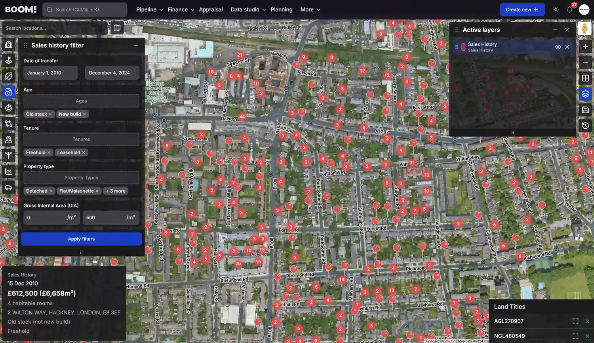Select the route connections sidebar tool

tap(9, 124)
